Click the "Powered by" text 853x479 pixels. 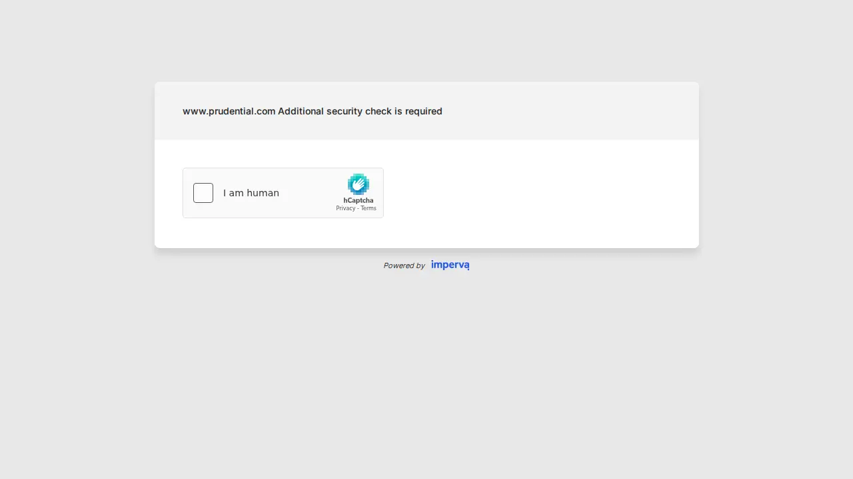coord(404,265)
